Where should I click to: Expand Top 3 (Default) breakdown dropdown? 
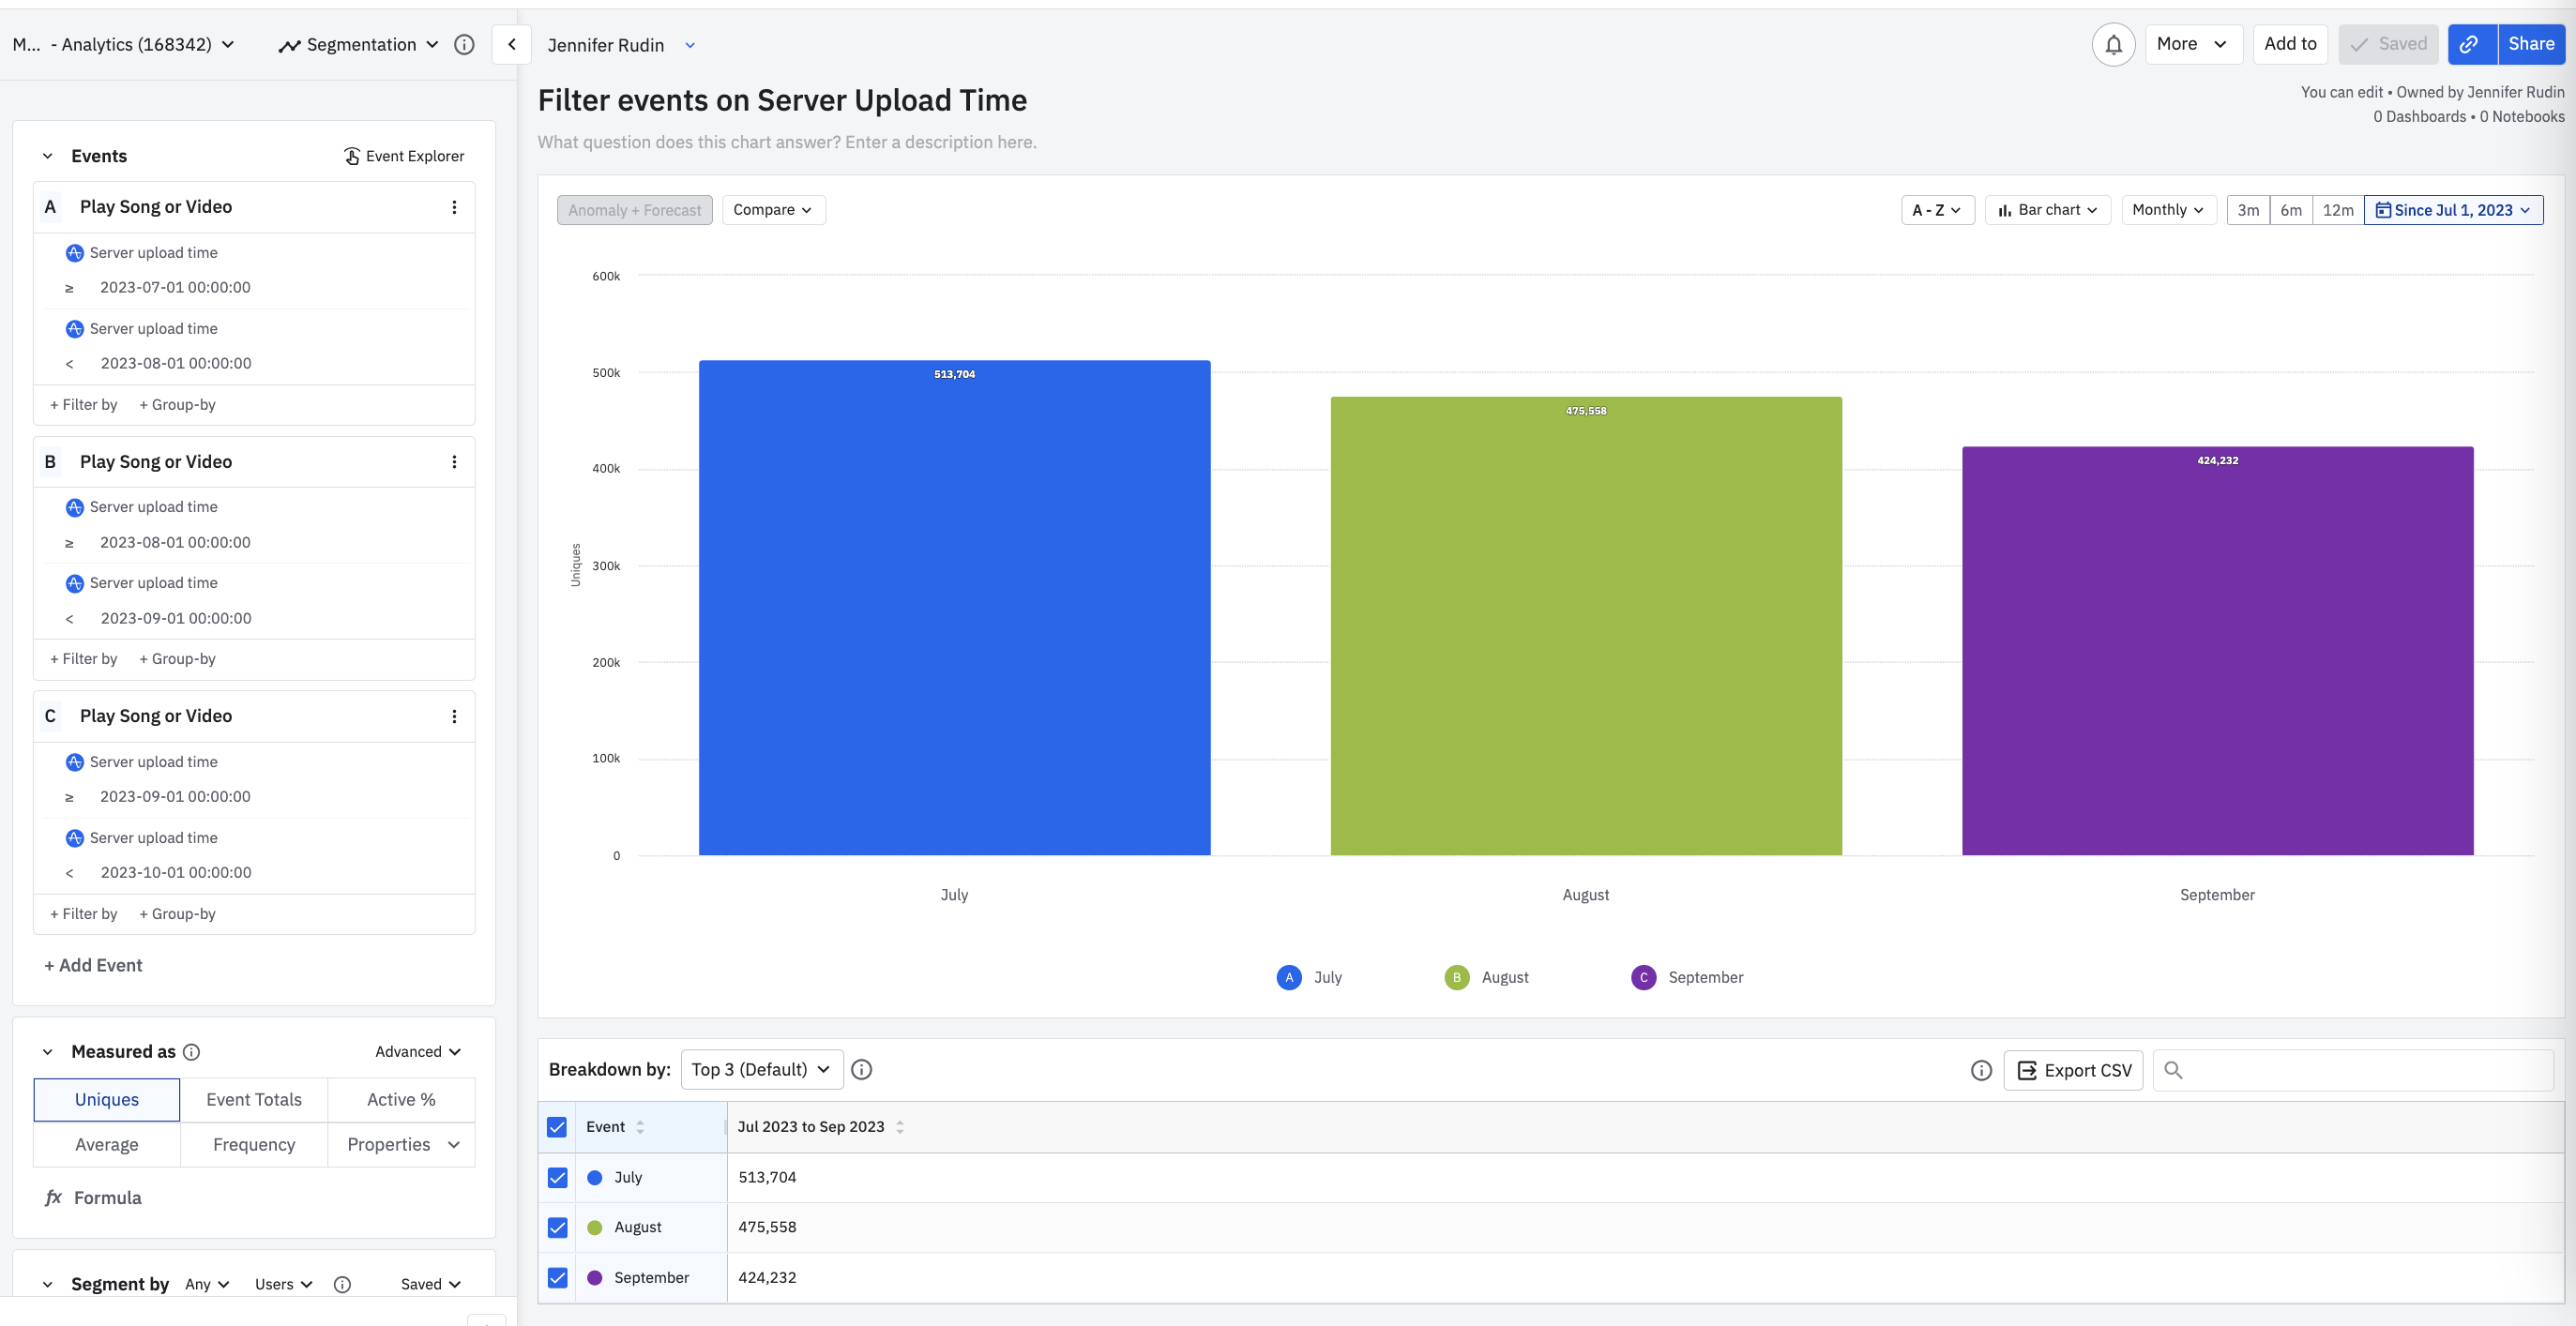761,1070
